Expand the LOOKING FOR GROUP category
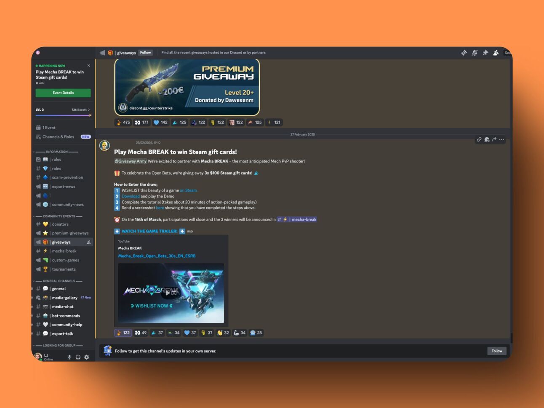This screenshot has width=544, height=408. click(x=59, y=345)
